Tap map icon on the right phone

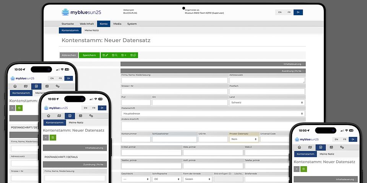[x=310, y=147]
